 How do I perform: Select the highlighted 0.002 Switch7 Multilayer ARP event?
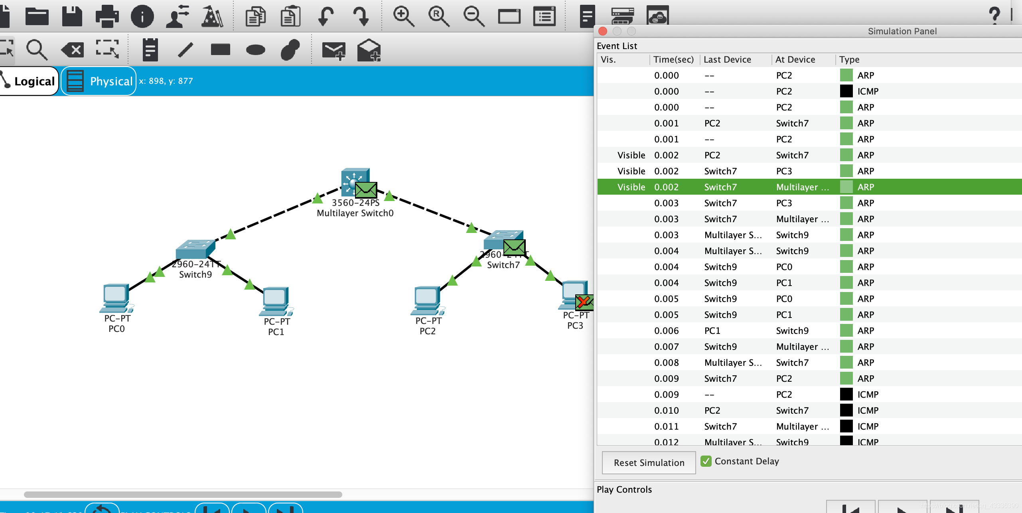809,187
